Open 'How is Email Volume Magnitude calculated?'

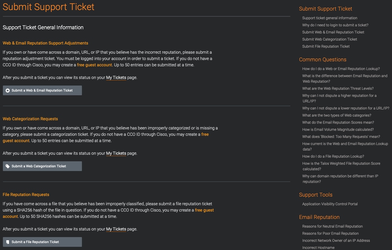coord(338,130)
